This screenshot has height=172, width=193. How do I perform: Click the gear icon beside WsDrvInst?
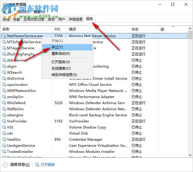tap(4, 79)
